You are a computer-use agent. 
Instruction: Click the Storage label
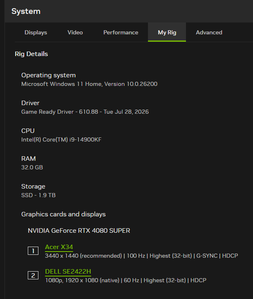pos(33,187)
